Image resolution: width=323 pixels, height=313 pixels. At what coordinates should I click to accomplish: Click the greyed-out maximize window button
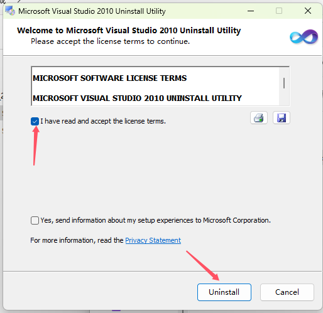279,11
